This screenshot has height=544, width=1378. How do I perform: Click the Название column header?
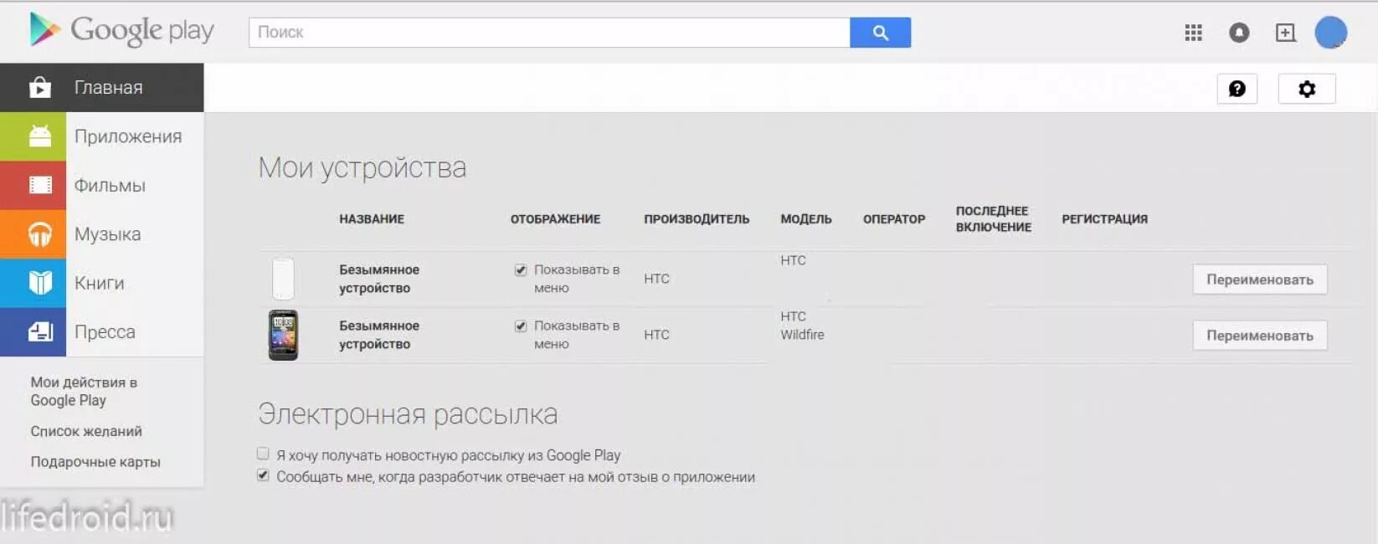[x=372, y=219]
